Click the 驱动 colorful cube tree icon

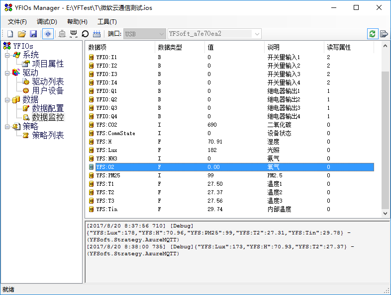click(x=16, y=73)
